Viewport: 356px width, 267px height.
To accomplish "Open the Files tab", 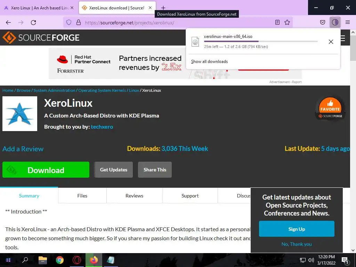I will pos(82,196).
